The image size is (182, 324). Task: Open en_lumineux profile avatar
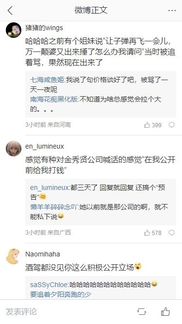point(14,149)
